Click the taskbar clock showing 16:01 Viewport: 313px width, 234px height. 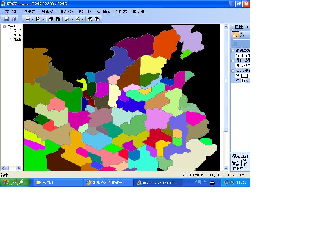tap(241, 183)
